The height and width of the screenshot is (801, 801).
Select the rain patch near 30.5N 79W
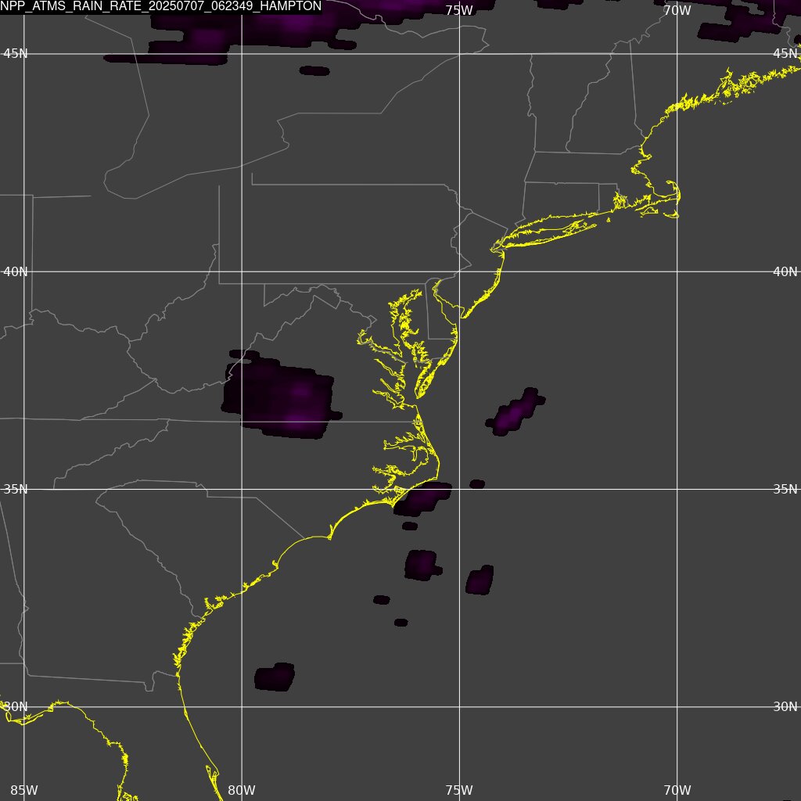(x=275, y=677)
